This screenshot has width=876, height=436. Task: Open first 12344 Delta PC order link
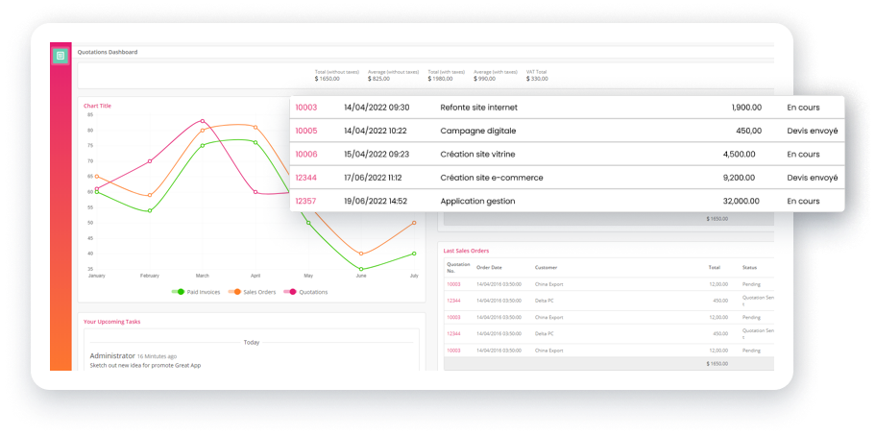pos(453,301)
